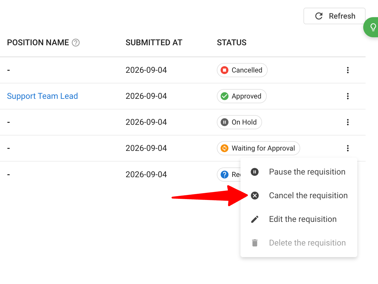
Task: Click the STATUS column header
Action: pos(232,43)
